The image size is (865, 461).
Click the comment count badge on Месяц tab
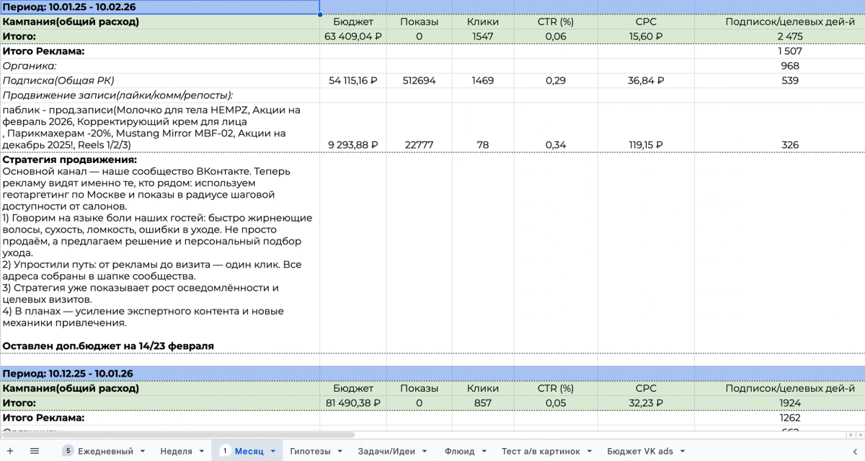click(224, 451)
